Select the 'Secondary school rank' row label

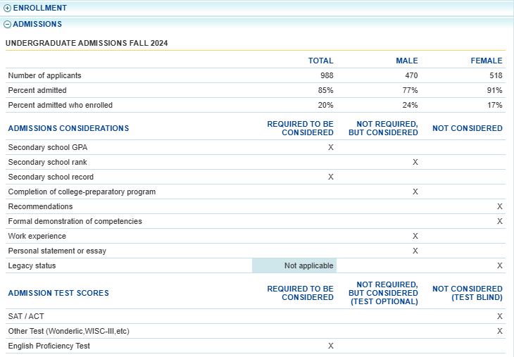point(48,162)
